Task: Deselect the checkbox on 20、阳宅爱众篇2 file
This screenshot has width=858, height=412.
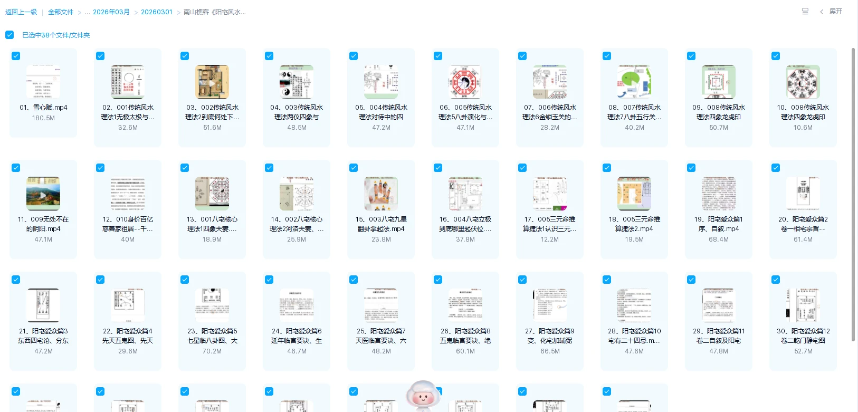Action: point(776,168)
